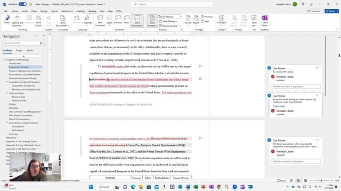The width and height of the screenshot is (341, 191).
Task: Click the Collapse the Ribbon chevron
Action: [x=337, y=29]
